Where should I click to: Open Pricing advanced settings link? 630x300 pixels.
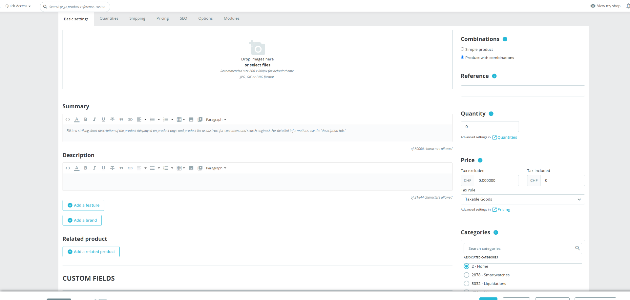click(501, 210)
